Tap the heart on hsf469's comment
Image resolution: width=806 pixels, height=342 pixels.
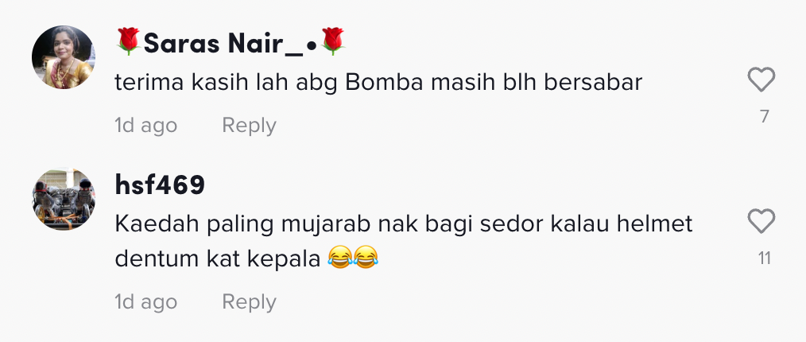click(761, 221)
